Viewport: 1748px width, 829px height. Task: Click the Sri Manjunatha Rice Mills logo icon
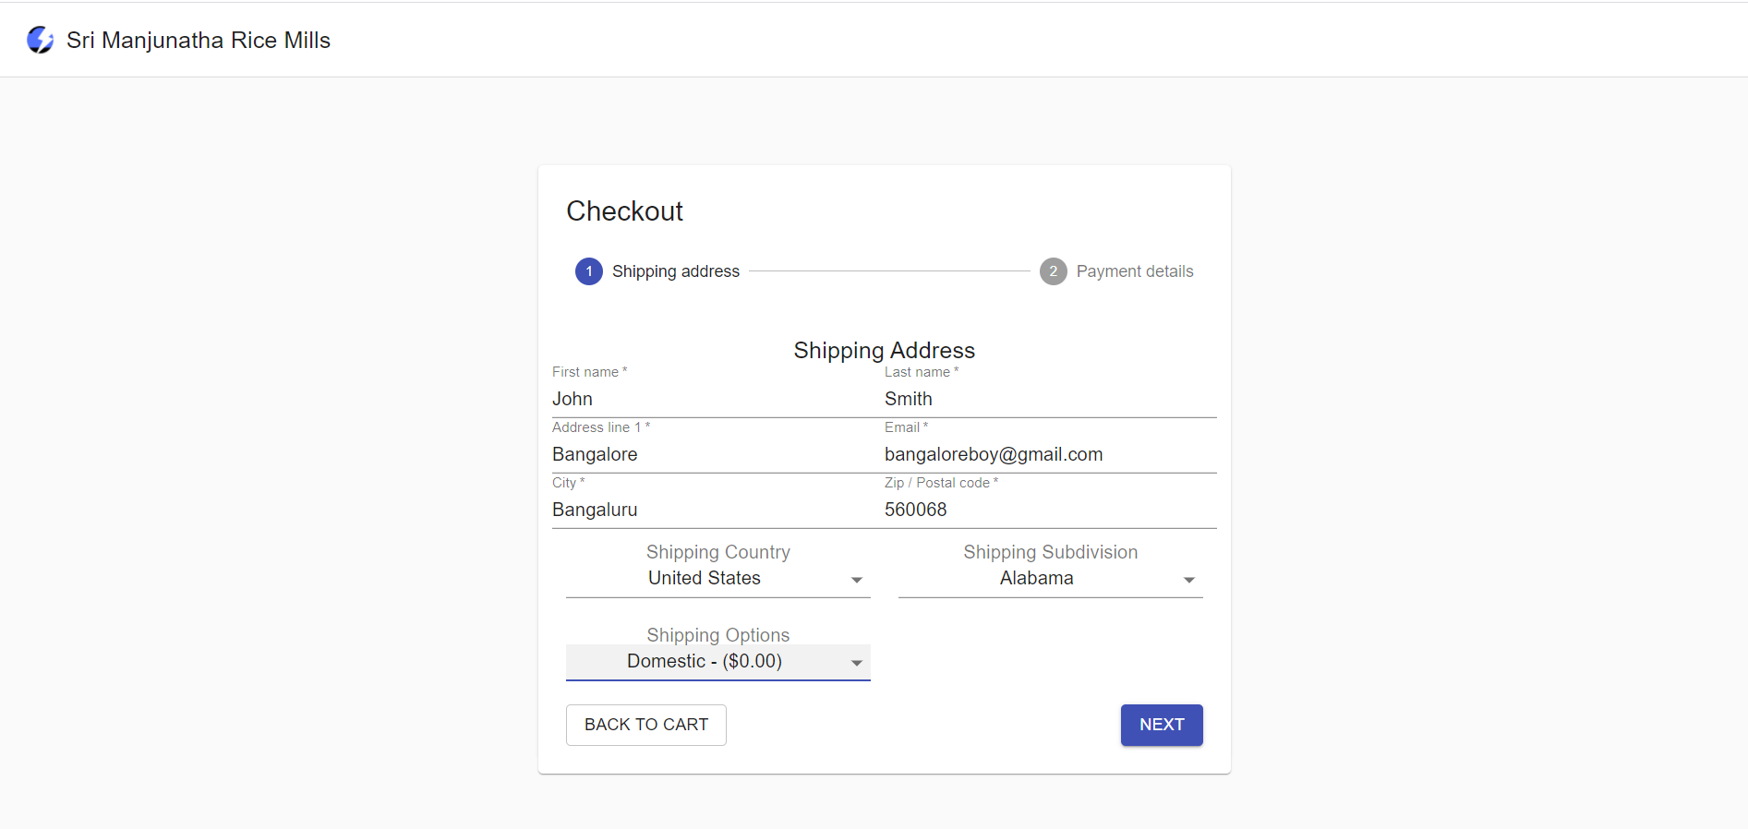click(x=40, y=40)
